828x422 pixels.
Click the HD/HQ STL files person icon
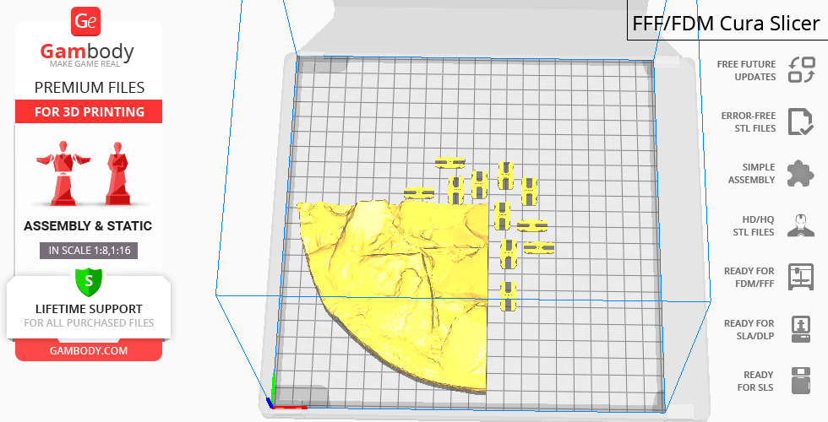coord(800,225)
